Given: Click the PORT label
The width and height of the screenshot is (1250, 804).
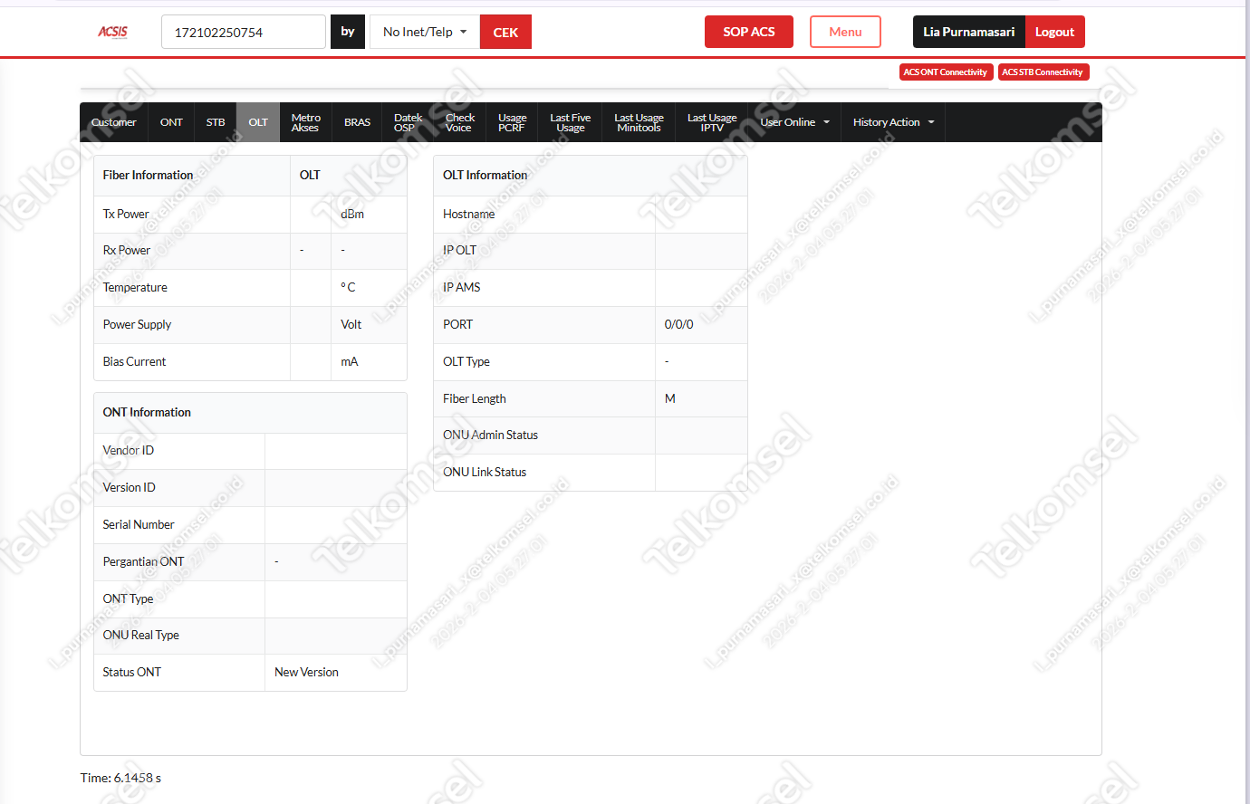Looking at the screenshot, I should [x=457, y=325].
